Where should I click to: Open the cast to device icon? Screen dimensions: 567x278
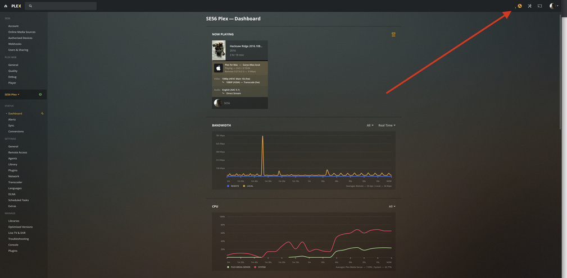(x=539, y=6)
